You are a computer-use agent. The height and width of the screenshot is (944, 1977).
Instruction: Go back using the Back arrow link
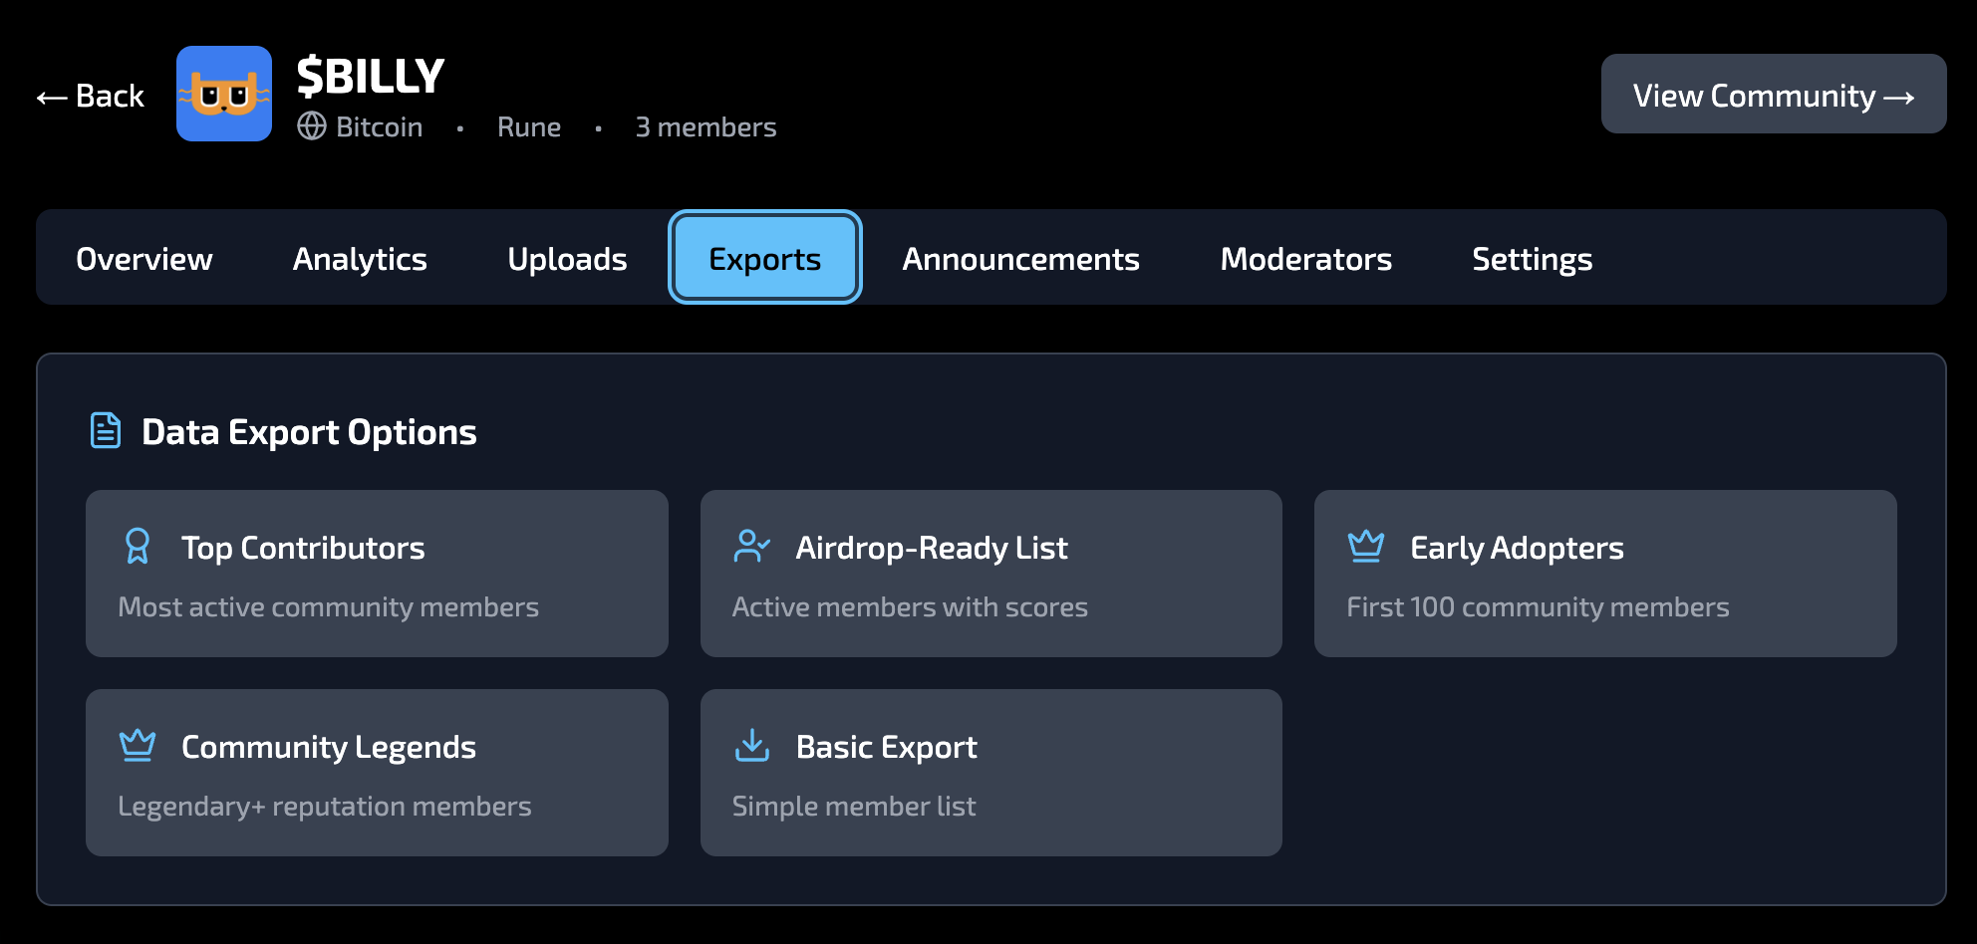click(91, 96)
